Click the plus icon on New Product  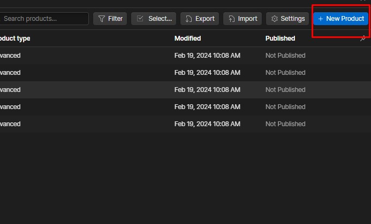[x=320, y=19]
